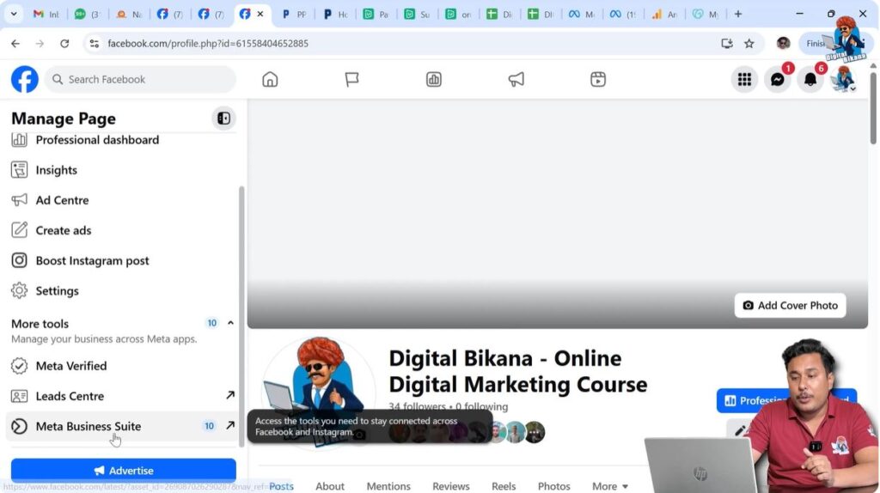Screen dimensions: 880x493
Task: Reload the page with the refresh icon
Action: click(x=64, y=43)
